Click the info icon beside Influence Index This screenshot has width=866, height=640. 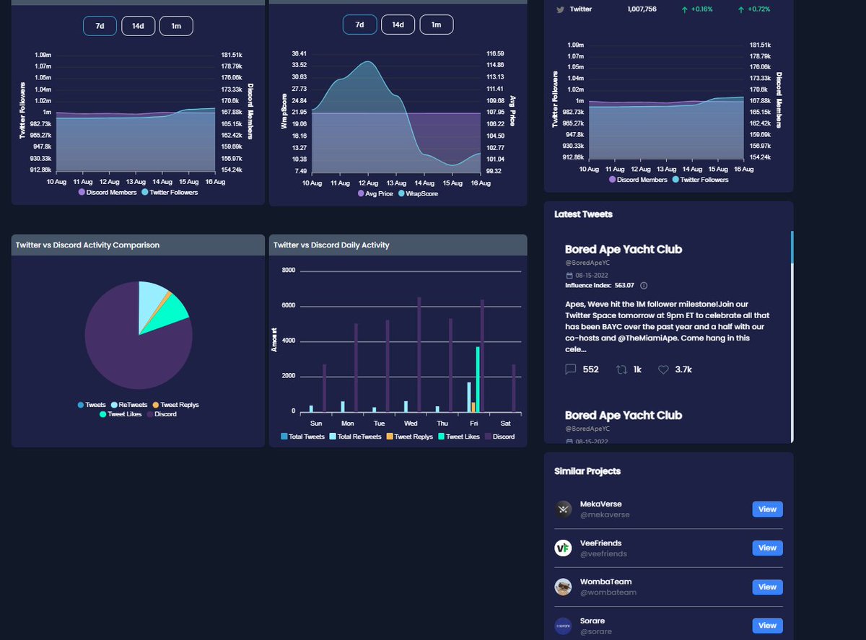pyautogui.click(x=644, y=285)
